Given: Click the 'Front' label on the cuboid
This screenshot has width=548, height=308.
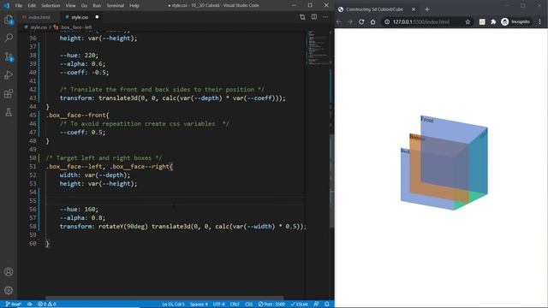Looking at the screenshot, I should pyautogui.click(x=427, y=120).
